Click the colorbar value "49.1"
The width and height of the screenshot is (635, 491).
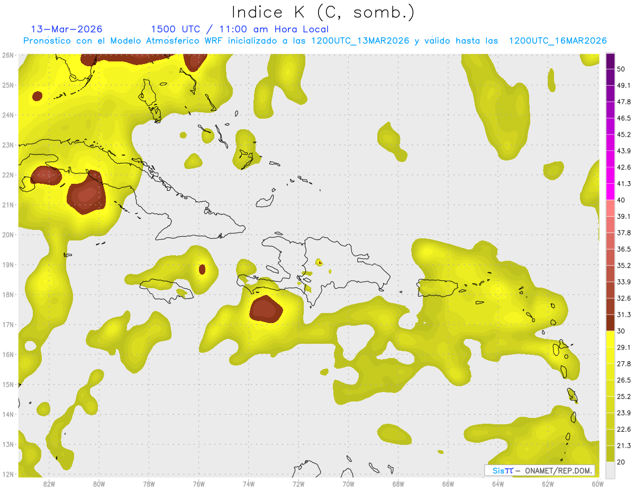click(624, 85)
